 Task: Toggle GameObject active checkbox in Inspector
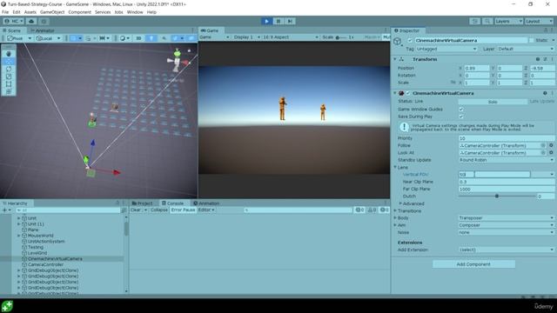pyautogui.click(x=410, y=41)
